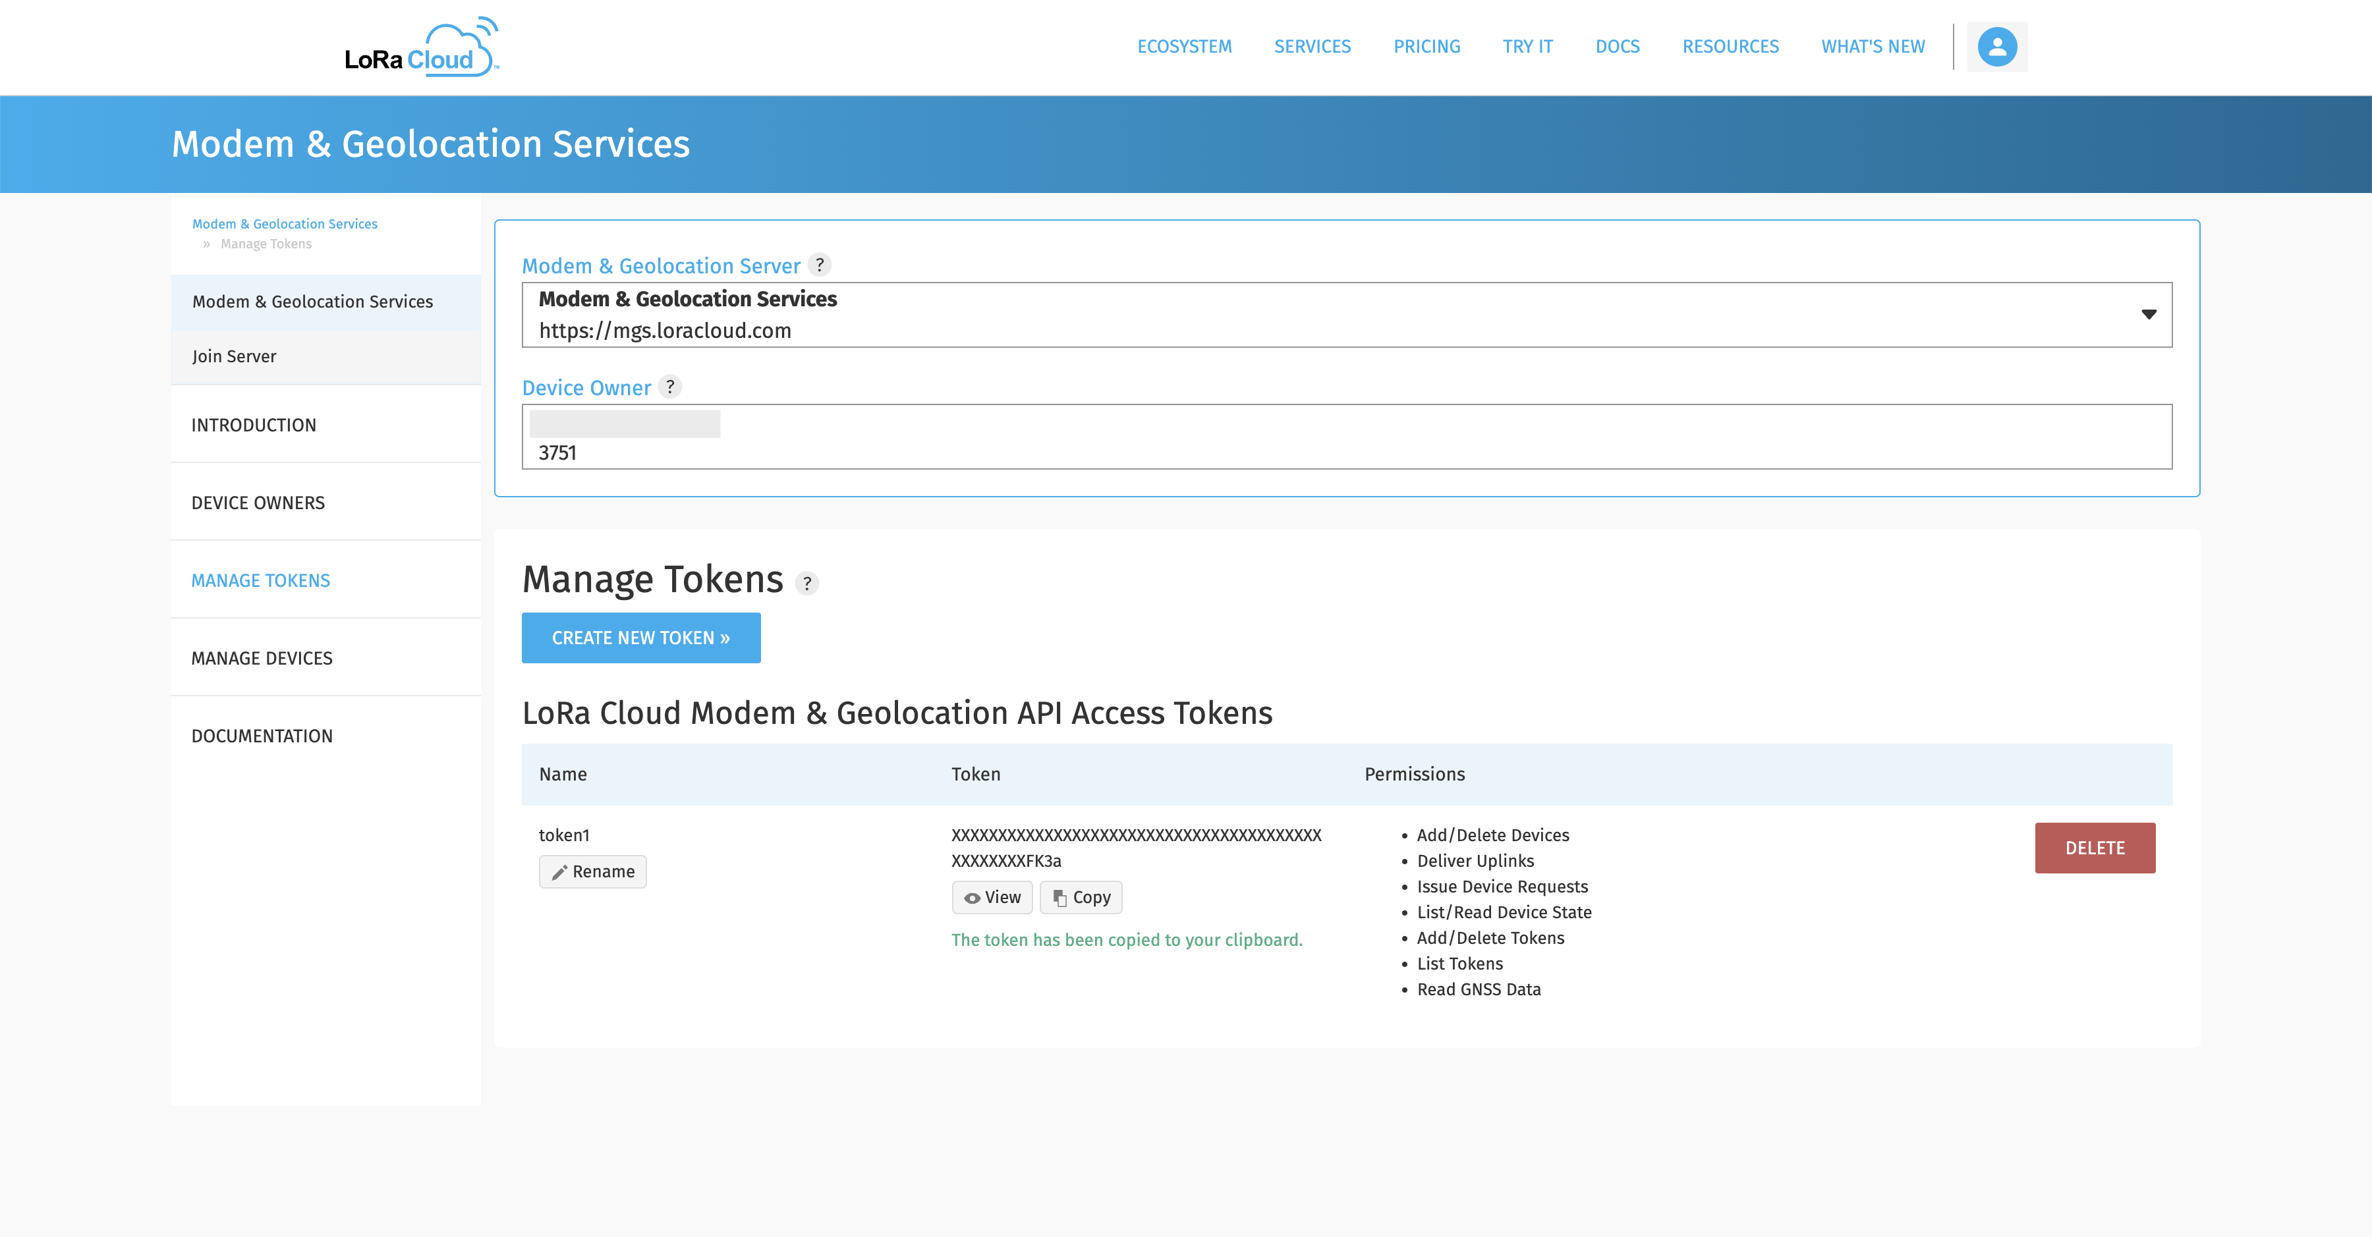
Task: Click the token value ending in FK3a
Action: coord(1137,848)
